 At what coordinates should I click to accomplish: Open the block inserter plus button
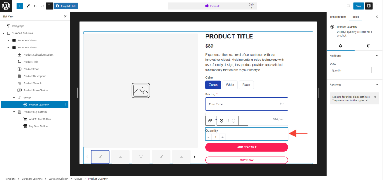pos(20,6)
